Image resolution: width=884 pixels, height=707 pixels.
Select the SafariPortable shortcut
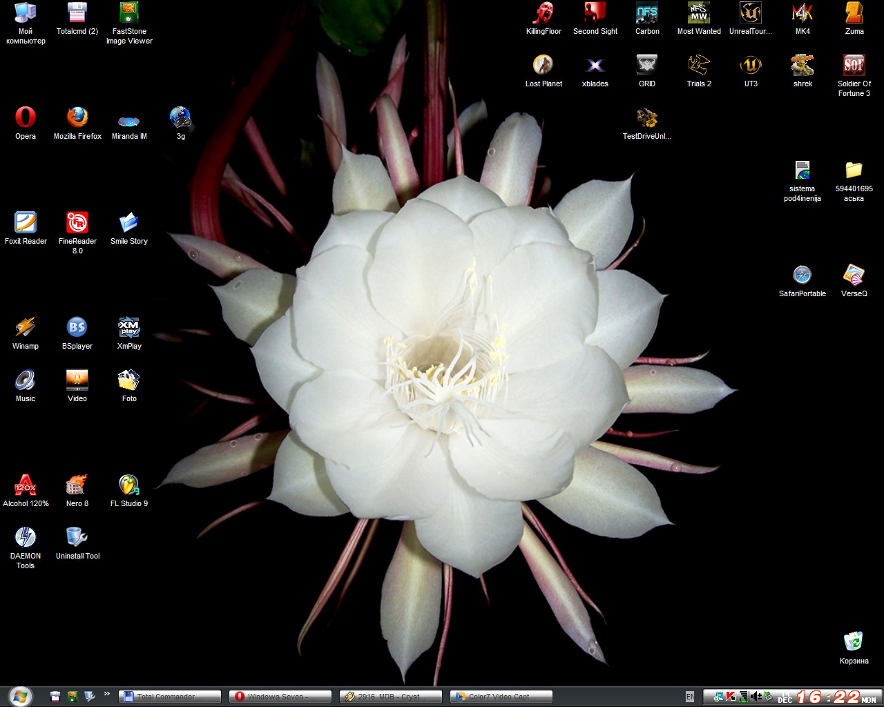click(x=802, y=275)
